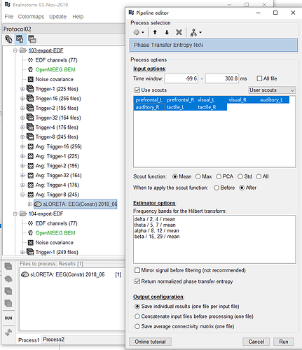
Task: Switch to functional data view sorted by conditions
Action: 32,39
